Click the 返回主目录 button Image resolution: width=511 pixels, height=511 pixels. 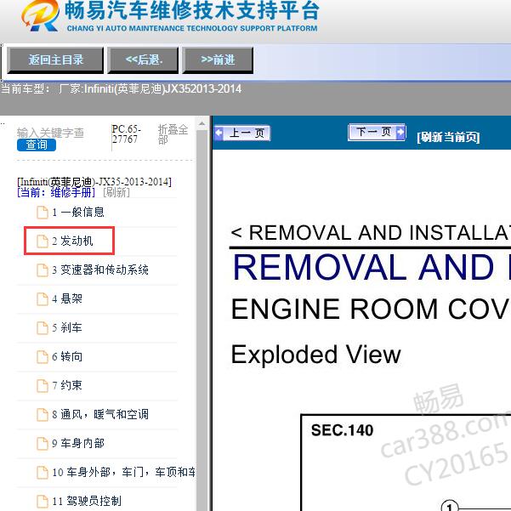tap(55, 60)
